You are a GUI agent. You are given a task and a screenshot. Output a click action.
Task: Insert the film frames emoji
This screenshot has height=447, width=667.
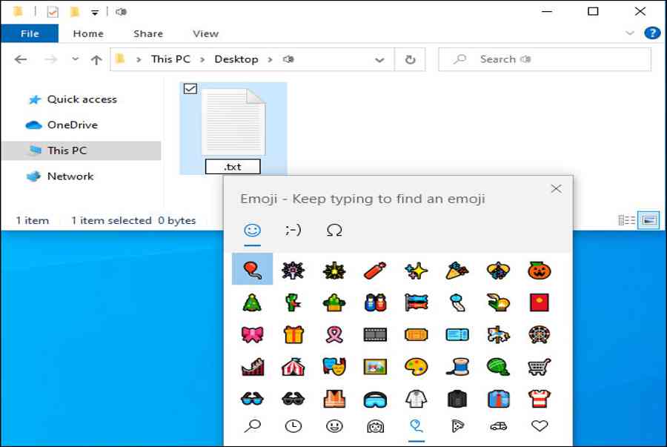click(x=375, y=335)
